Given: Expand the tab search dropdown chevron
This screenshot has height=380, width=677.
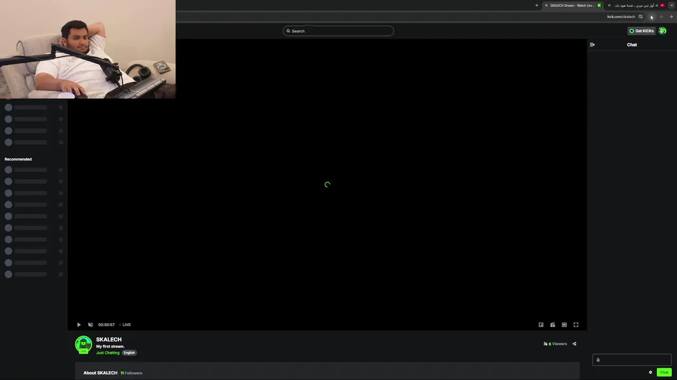Looking at the screenshot, I should coord(671,5).
